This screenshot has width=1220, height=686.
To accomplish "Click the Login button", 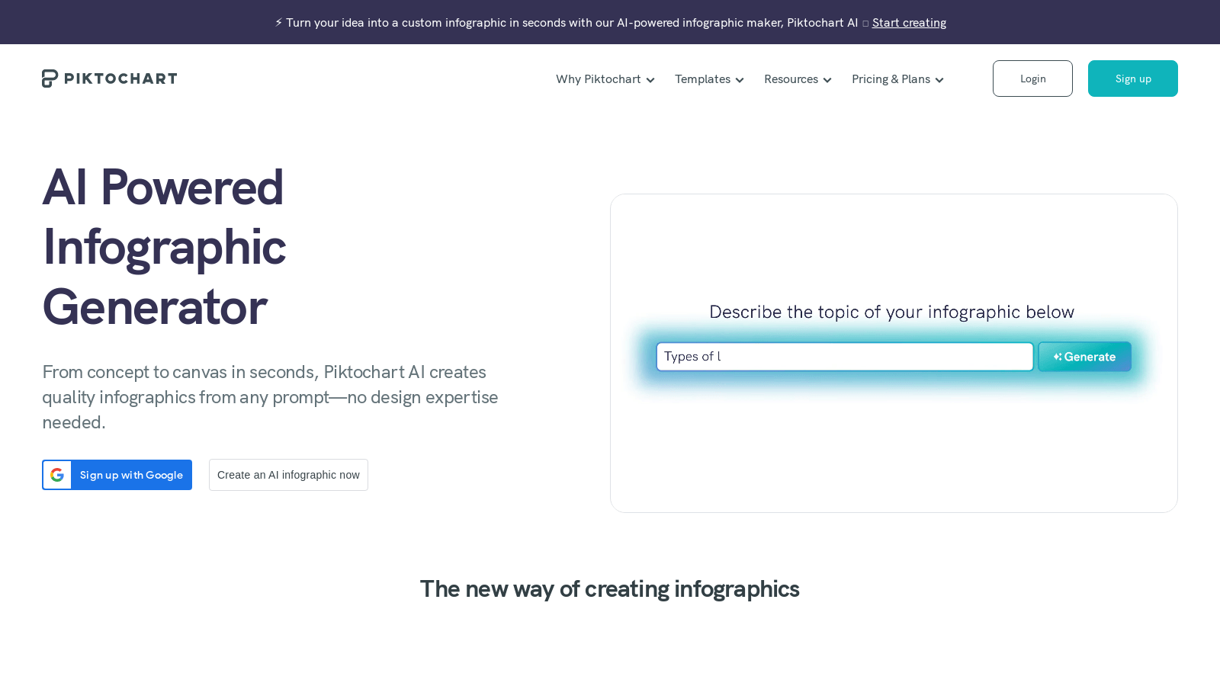I will point(1032,79).
